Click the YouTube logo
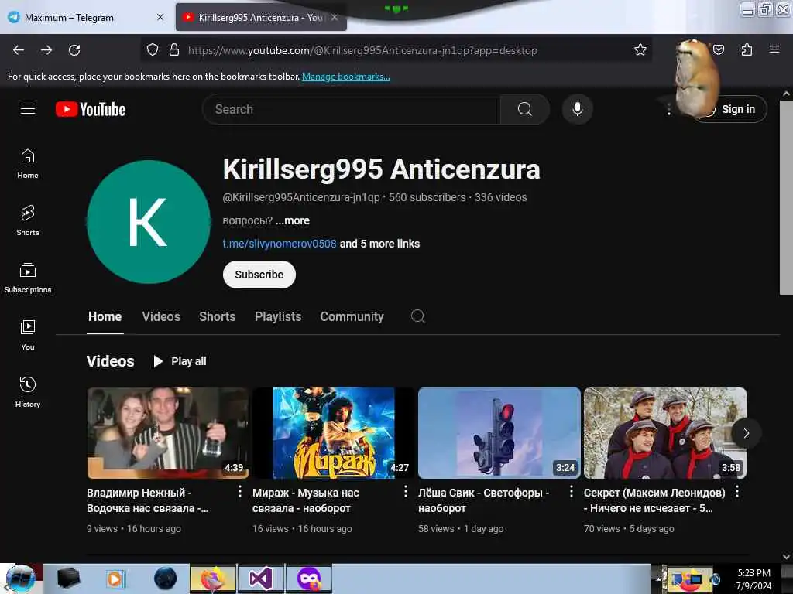 click(91, 109)
